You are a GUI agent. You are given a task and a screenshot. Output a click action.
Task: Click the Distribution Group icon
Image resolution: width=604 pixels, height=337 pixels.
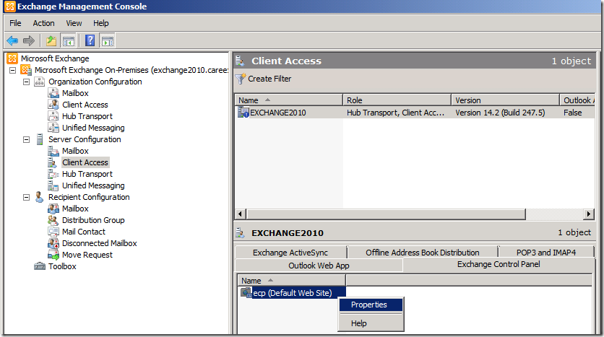(x=53, y=220)
